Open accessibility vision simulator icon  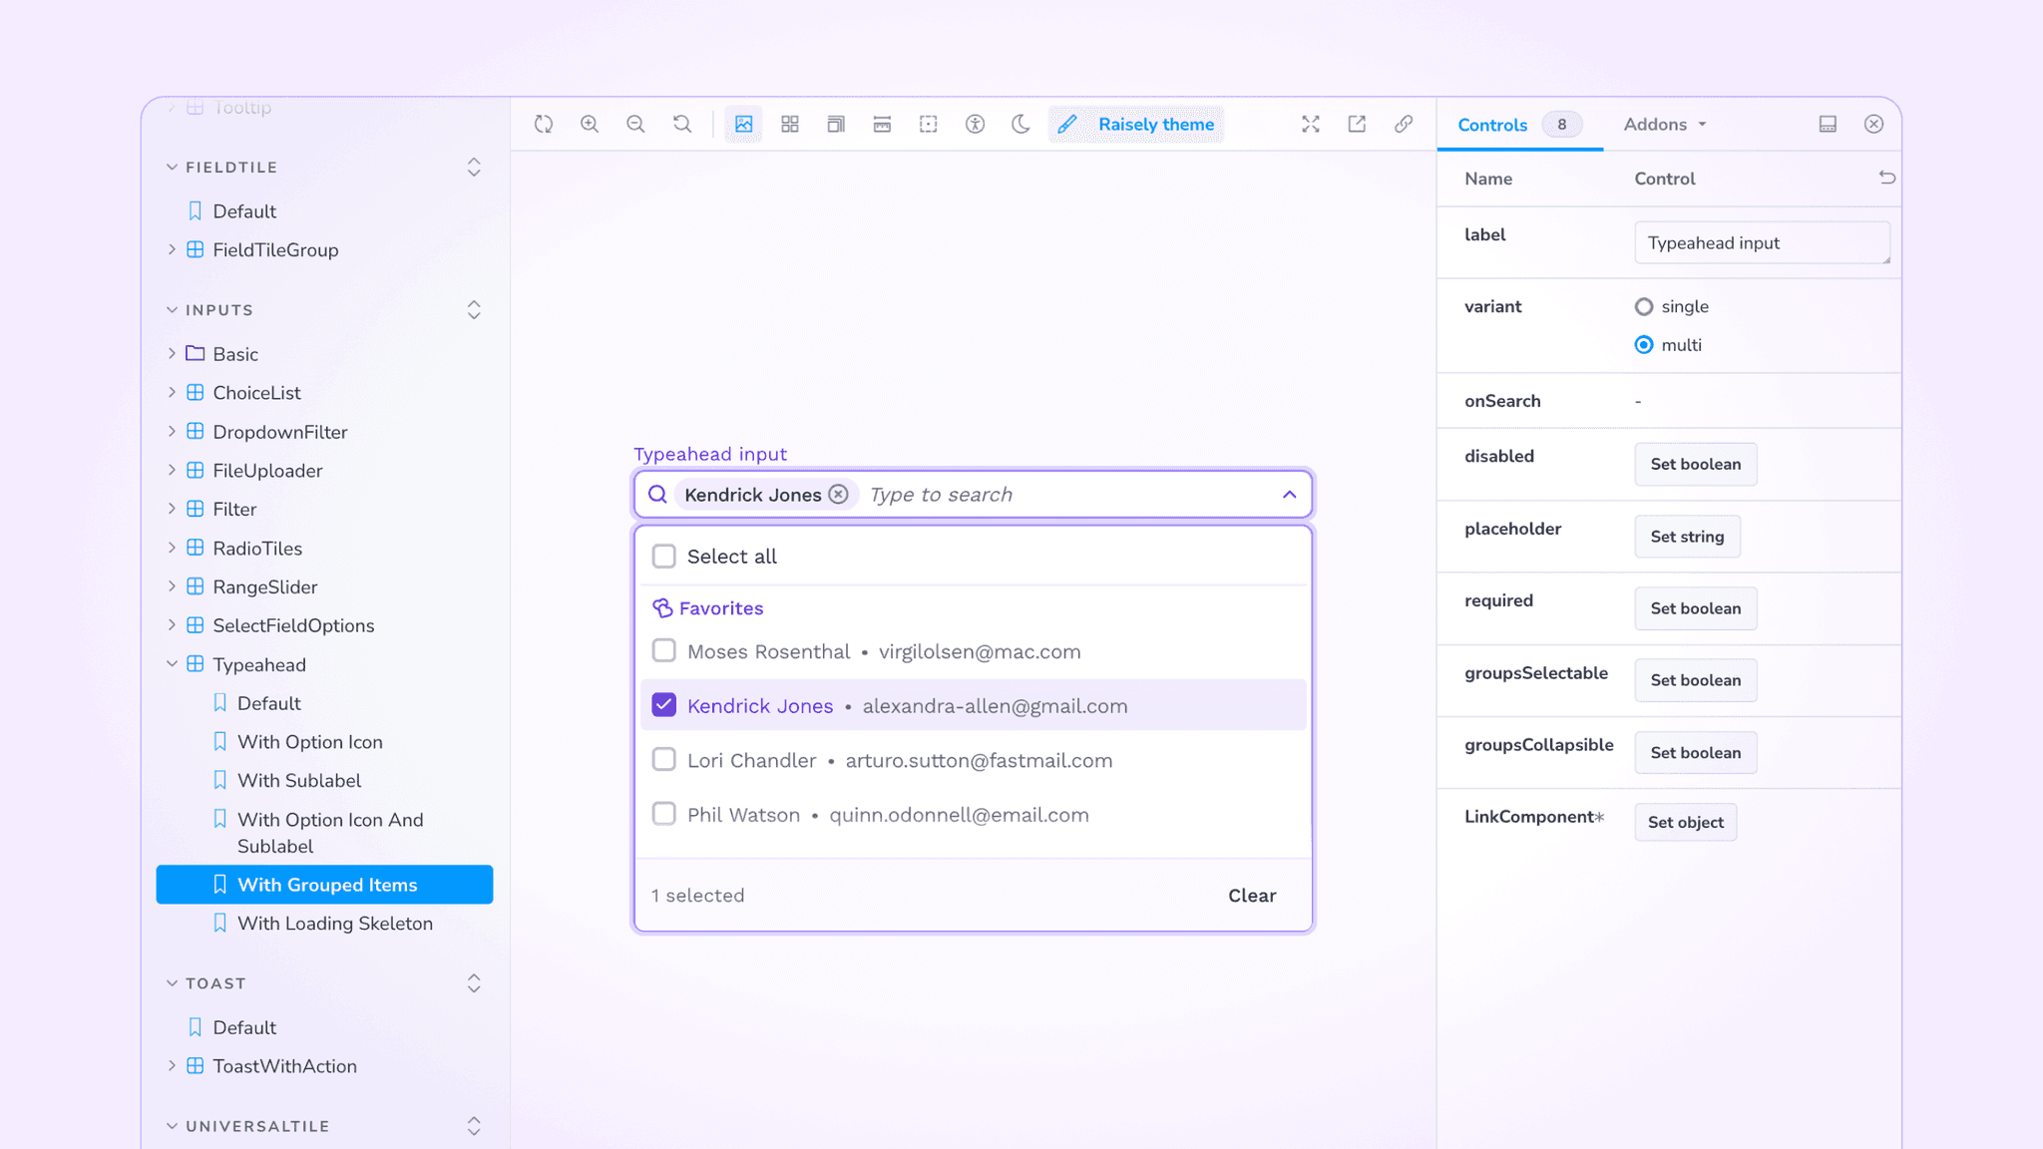pos(975,124)
